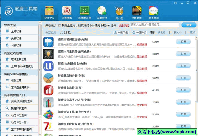Screen dimensions: 198x136
Task: Click 逐鹿爆款词分析(免费) title
Action: coord(71,76)
